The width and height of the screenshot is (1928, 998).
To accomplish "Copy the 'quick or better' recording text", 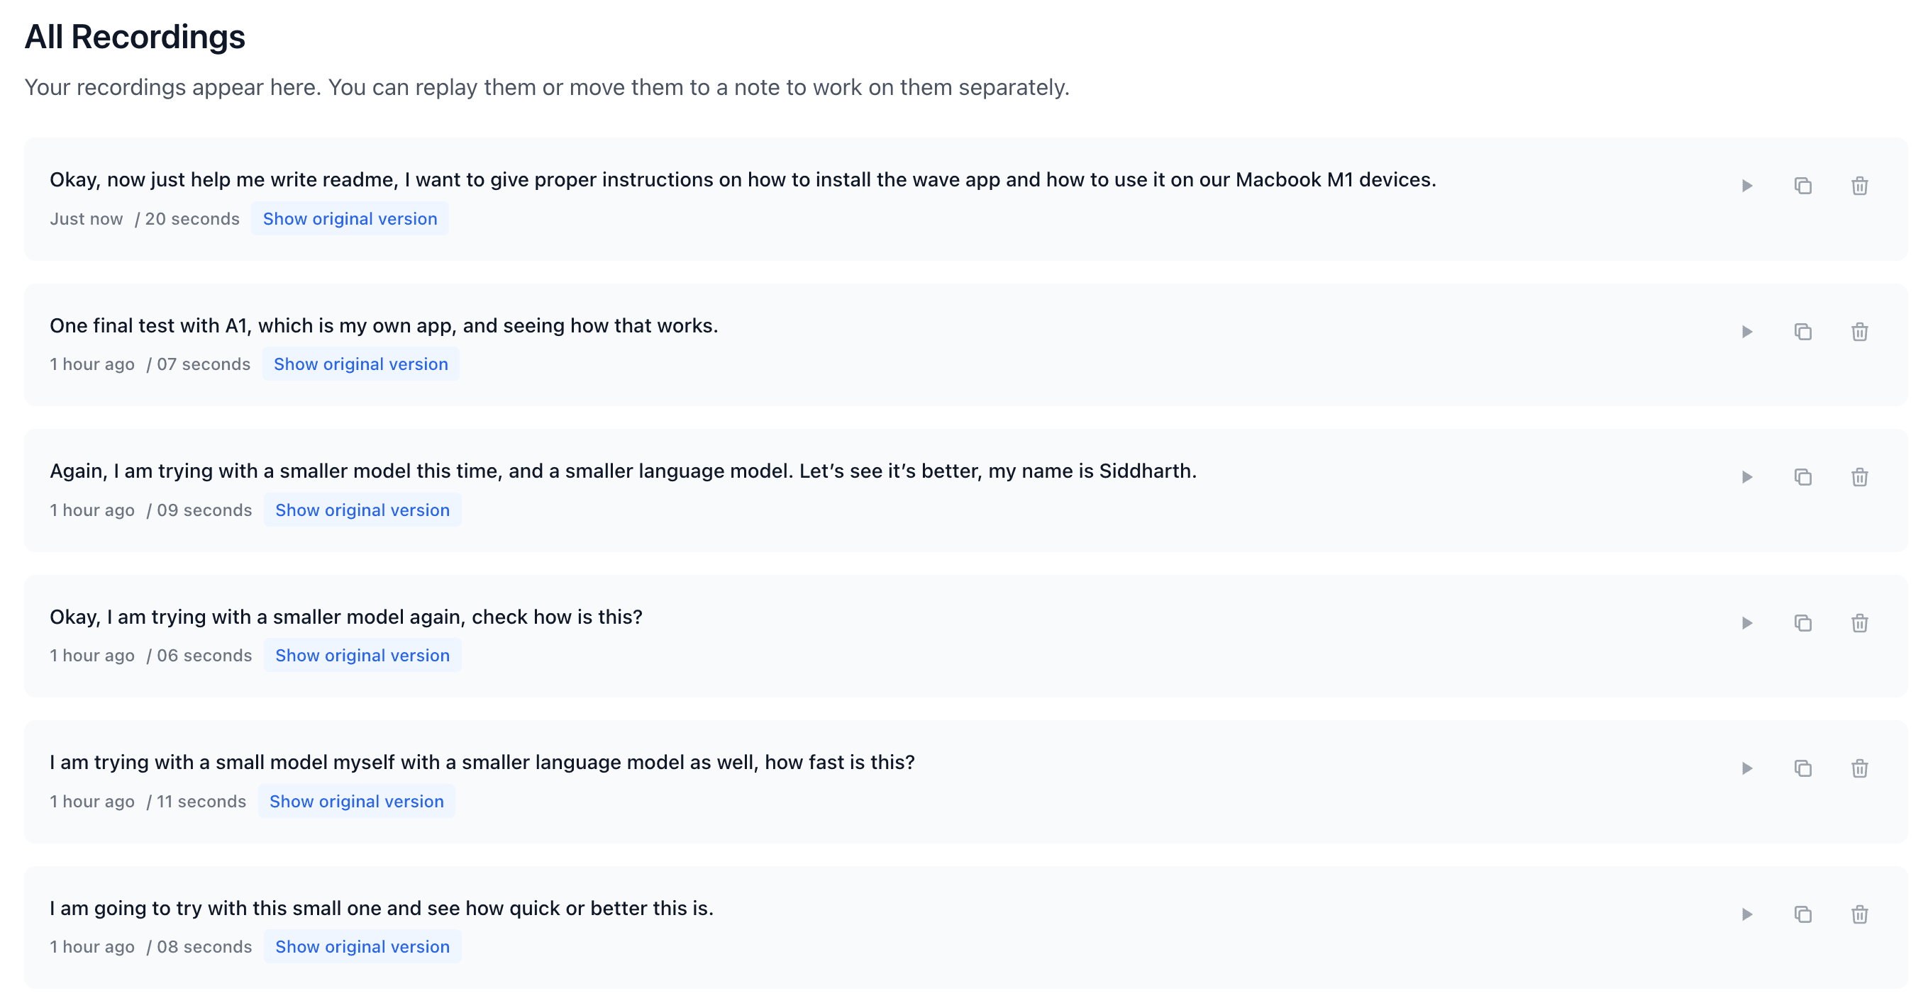I will [x=1803, y=914].
